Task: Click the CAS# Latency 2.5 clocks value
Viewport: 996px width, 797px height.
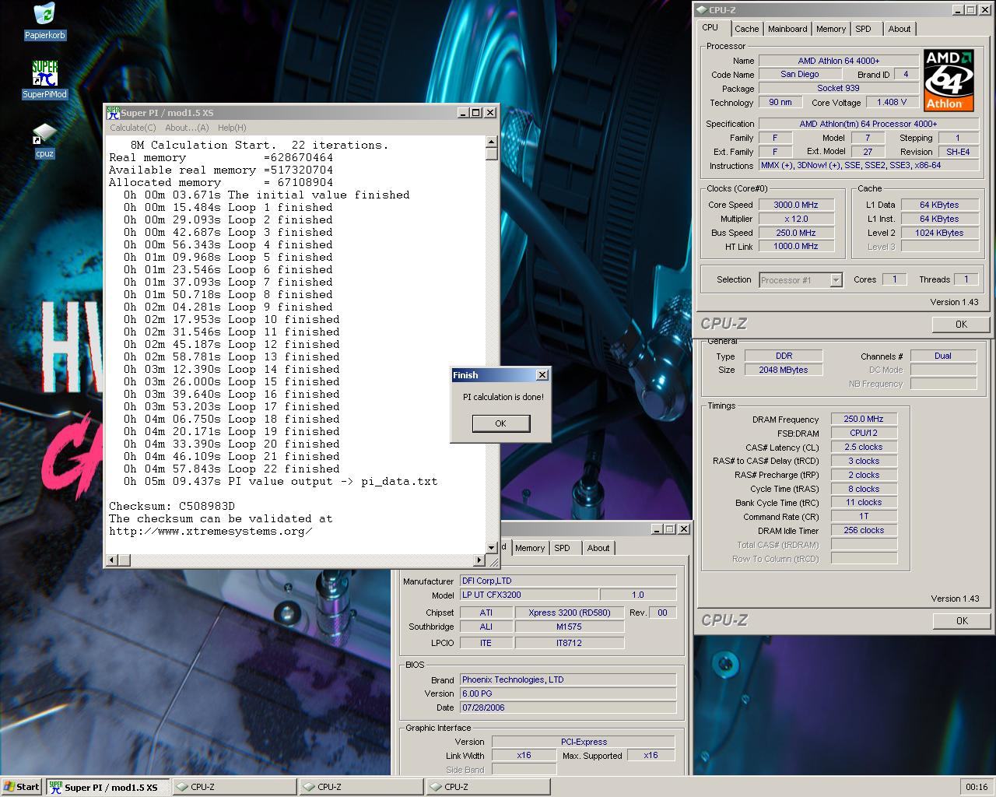Action: click(x=864, y=447)
